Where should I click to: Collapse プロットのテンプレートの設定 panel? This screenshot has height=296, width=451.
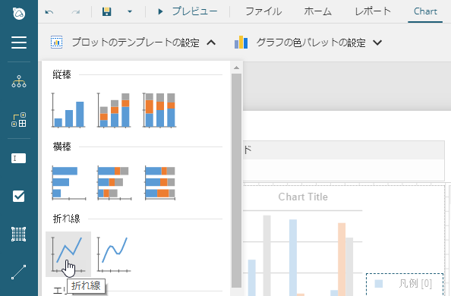coord(211,43)
